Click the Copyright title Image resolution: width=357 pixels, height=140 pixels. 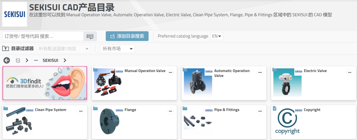click(x=312, y=110)
